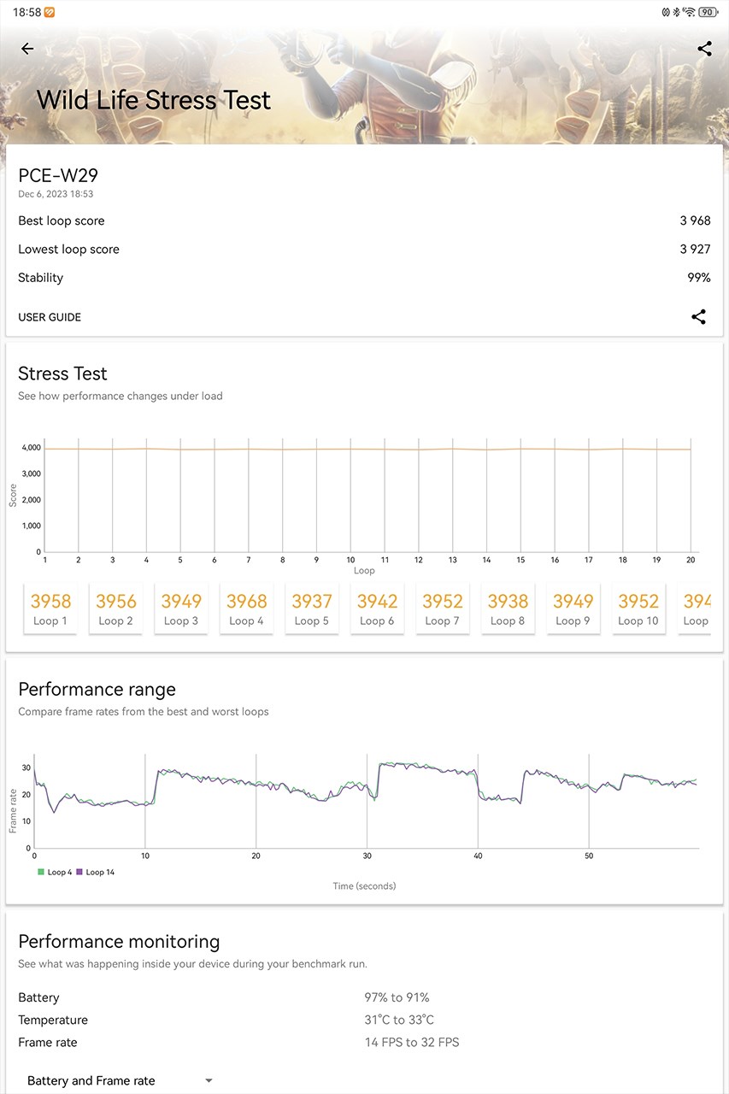The height and width of the screenshot is (1094, 729).
Task: Tap the share icon in header
Action: coord(704,49)
